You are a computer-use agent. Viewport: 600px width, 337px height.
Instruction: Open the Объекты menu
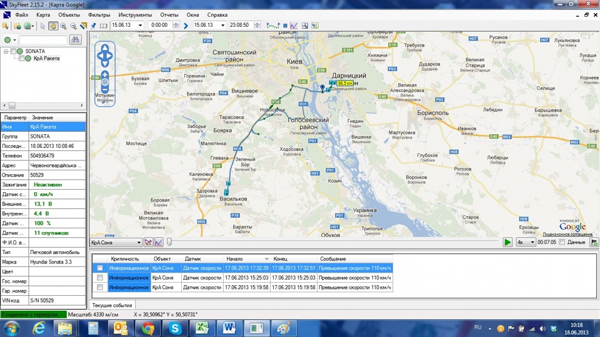(x=69, y=15)
